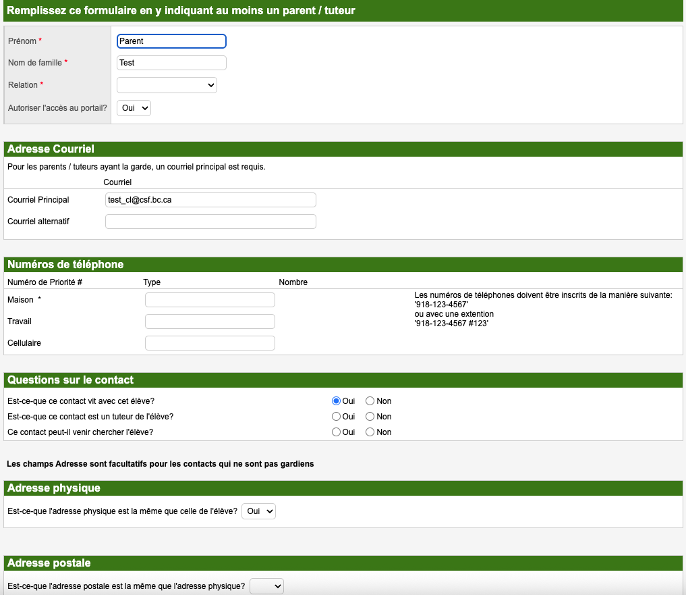
Task: Select Oui for contact lives with student
Action: tap(337, 401)
